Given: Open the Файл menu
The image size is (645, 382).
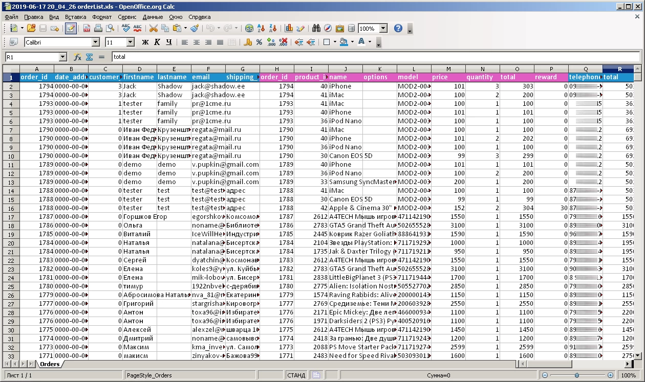Looking at the screenshot, I should coord(11,17).
